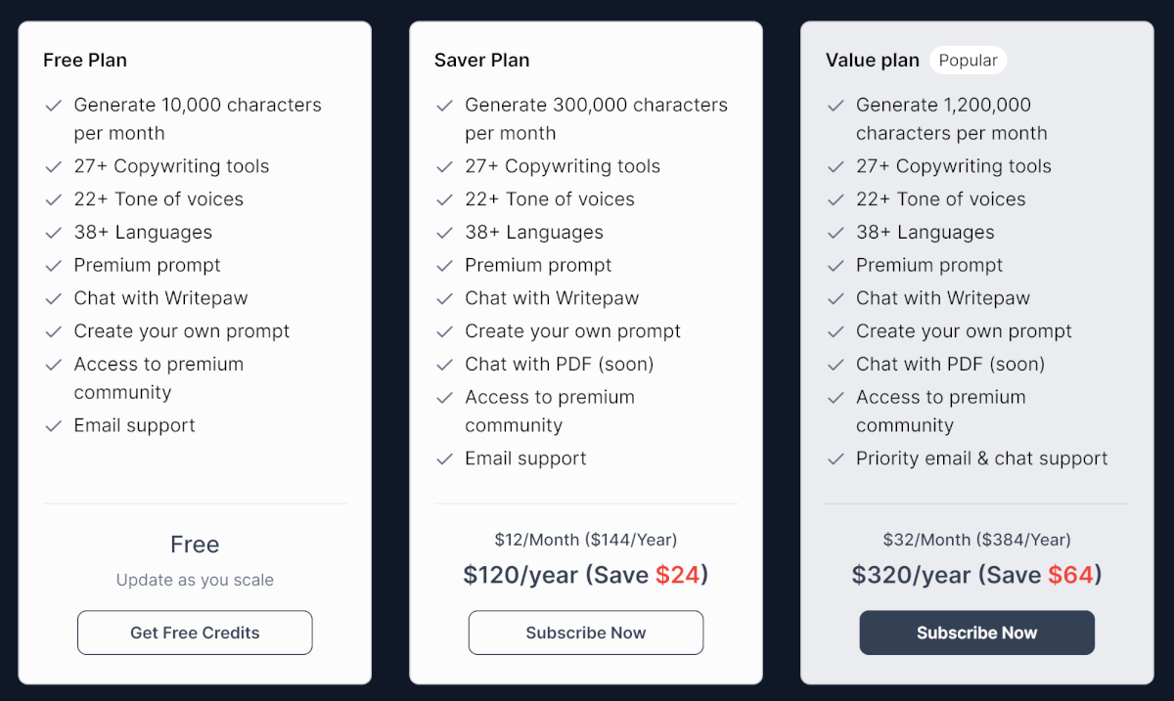This screenshot has height=701, width=1174.
Task: Subscribe to the Value plan
Action: coord(977,633)
